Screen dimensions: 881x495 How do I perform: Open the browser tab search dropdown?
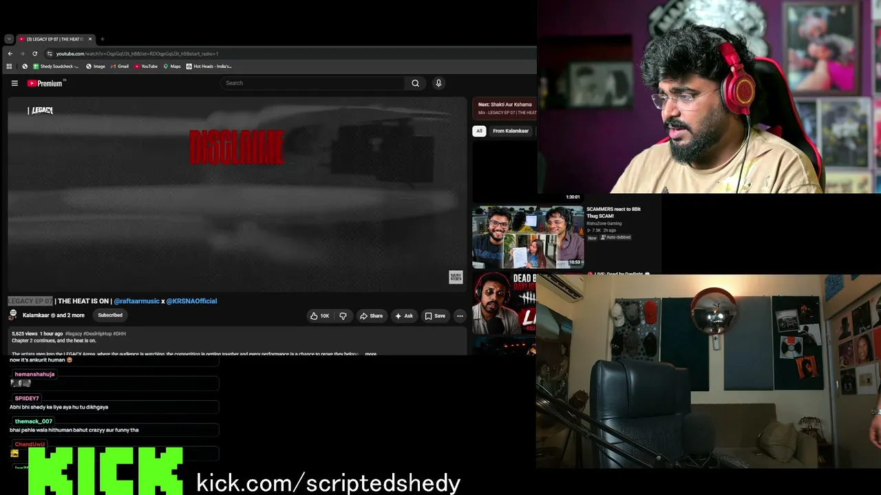coord(9,39)
